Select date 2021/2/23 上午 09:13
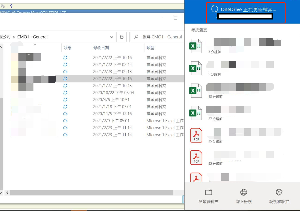This screenshot has width=300, height=211. (112, 72)
